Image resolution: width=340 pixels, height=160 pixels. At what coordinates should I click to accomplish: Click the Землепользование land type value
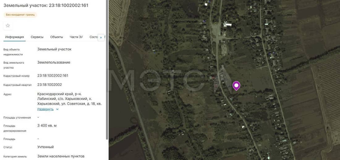coord(54,62)
